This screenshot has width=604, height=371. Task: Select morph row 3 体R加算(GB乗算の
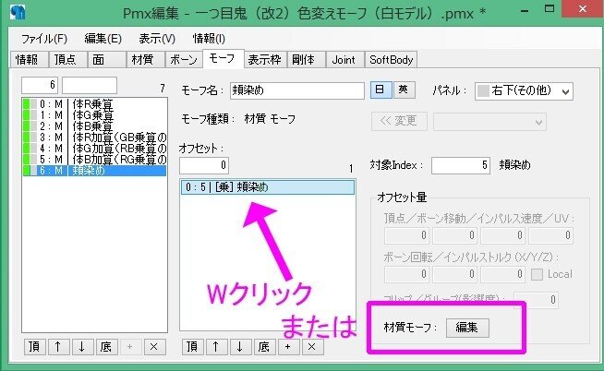coord(94,138)
